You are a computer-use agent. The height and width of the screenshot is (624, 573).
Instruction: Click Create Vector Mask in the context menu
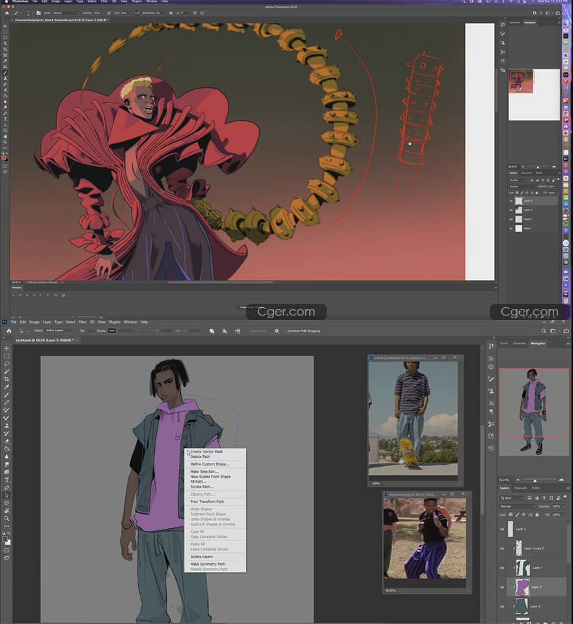tap(206, 451)
